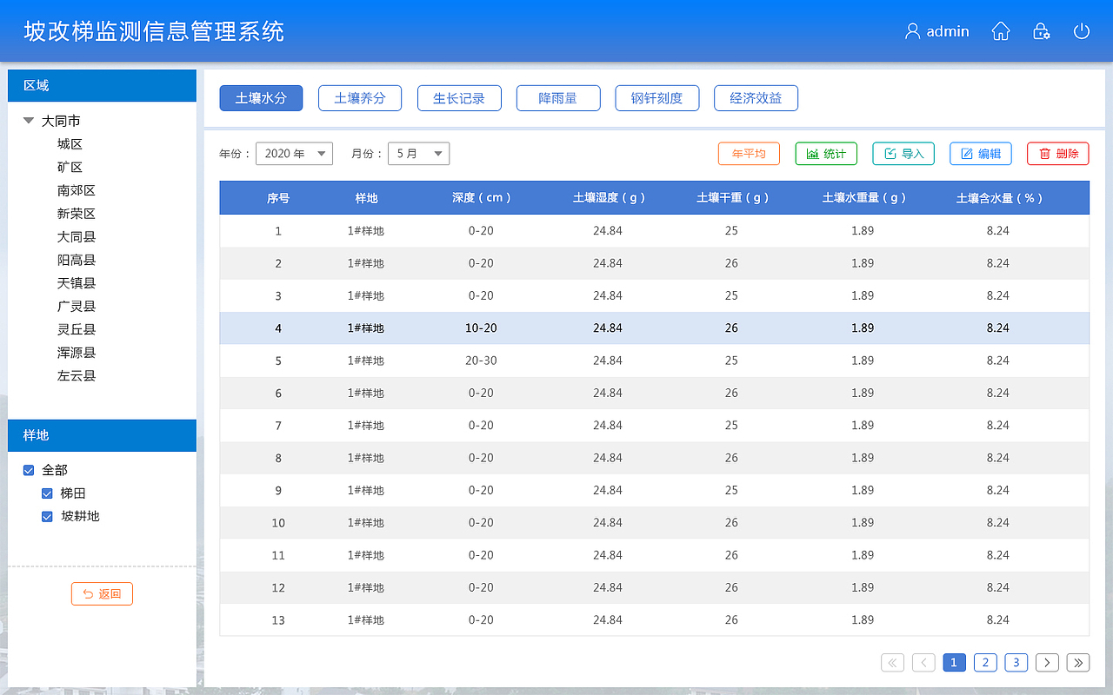Open the password lock icon in header
This screenshot has height=695, width=1113.
[1041, 30]
